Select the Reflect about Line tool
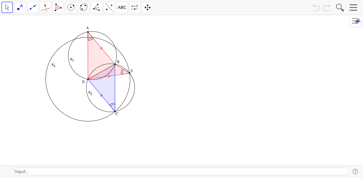This screenshot has width=363, height=178. (109, 7)
